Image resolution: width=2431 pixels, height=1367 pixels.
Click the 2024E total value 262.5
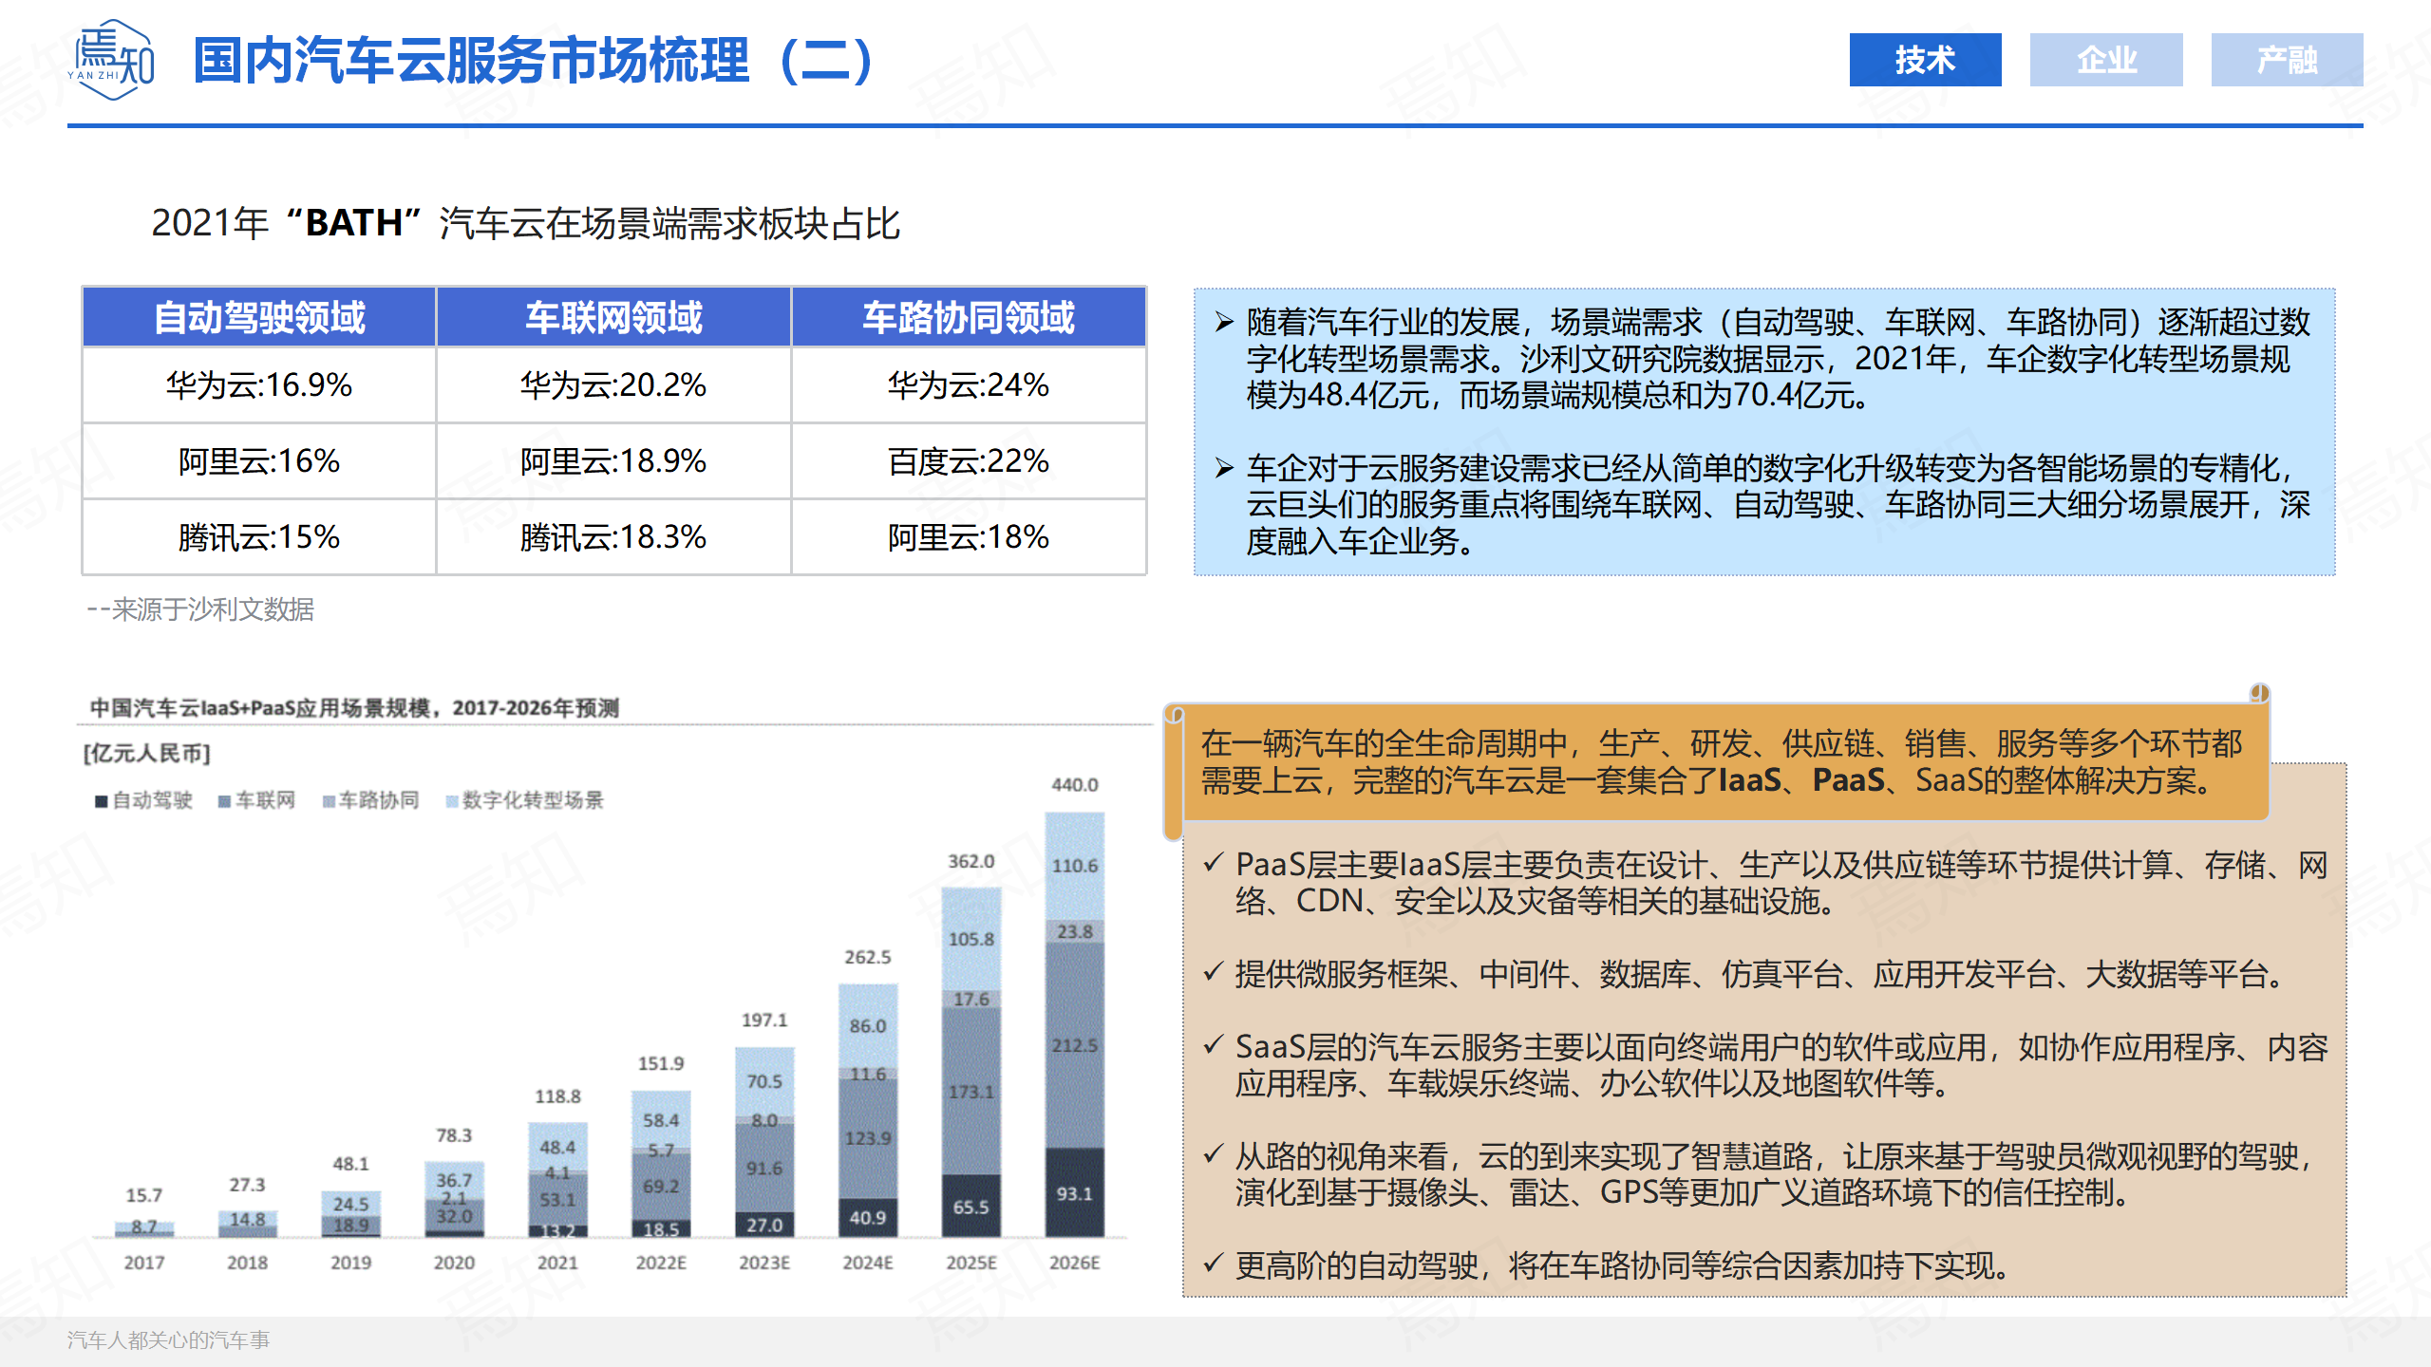click(867, 957)
